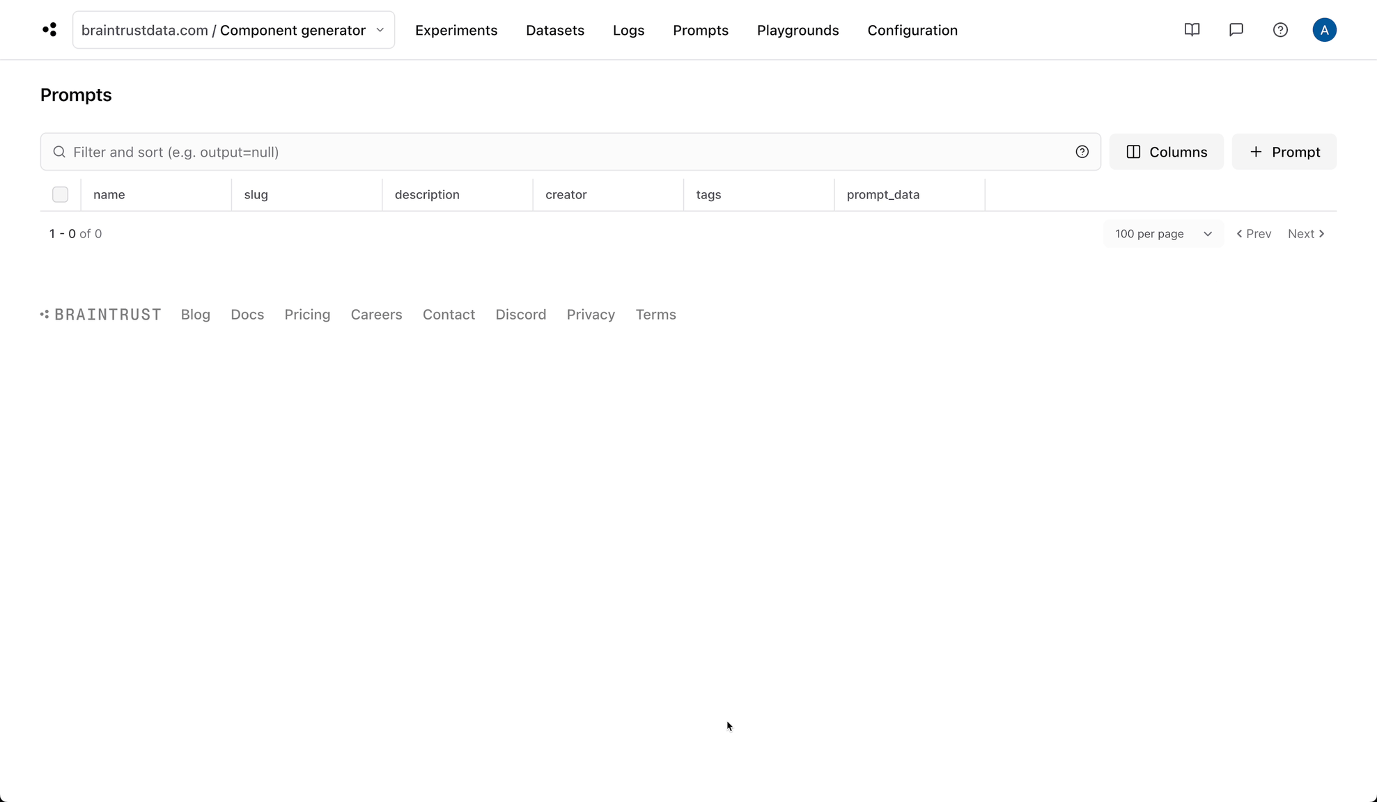Click the Braintrust logo icon
Screen dimensions: 1377x802
pos(49,30)
